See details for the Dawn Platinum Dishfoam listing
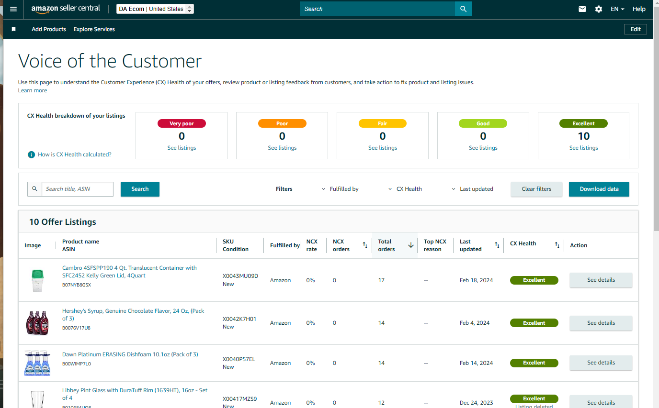The height and width of the screenshot is (408, 659). 601,363
